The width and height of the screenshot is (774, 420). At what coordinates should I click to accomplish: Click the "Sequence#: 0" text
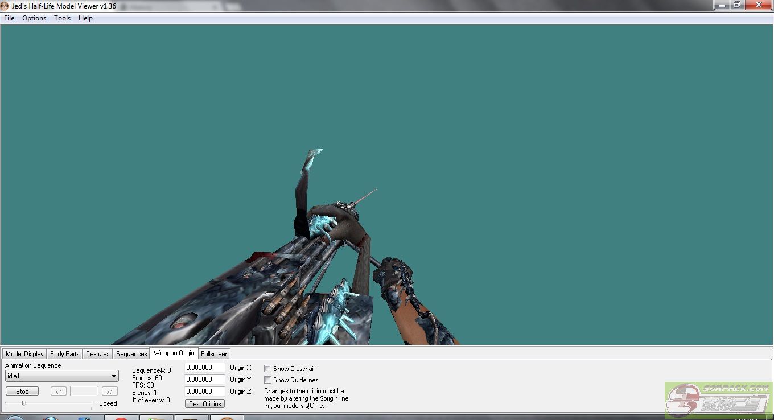point(151,370)
